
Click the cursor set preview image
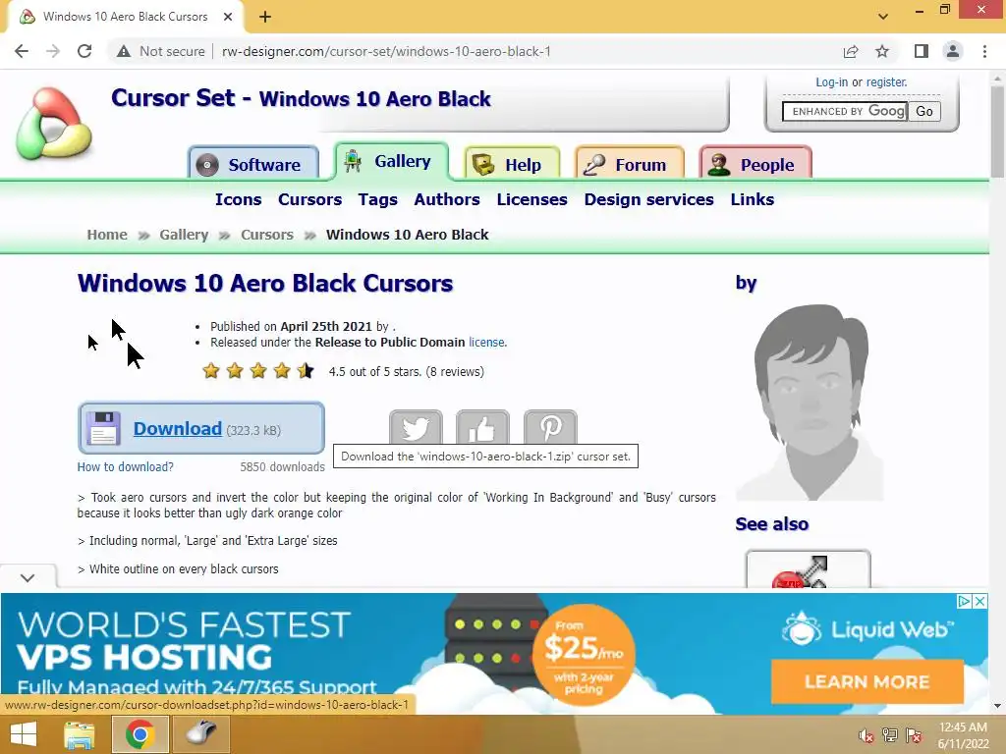click(116, 345)
